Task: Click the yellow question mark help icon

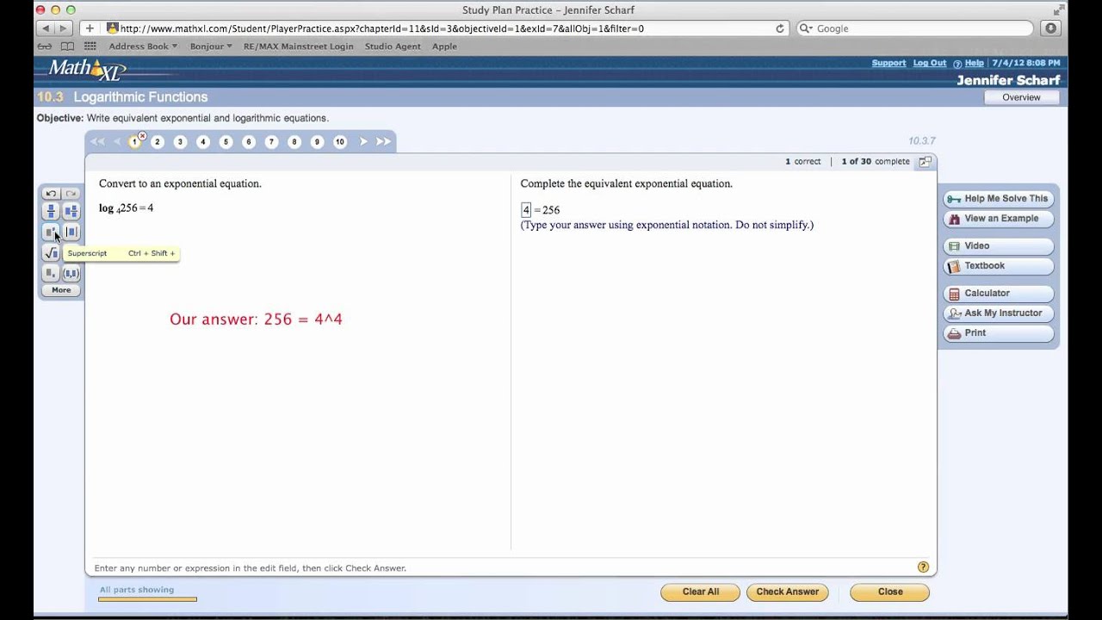Action: (x=923, y=567)
